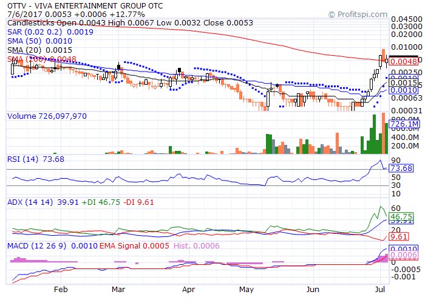This screenshot has height=303, width=425.
Task: Click the EMA Signal 0.0005 label
Action: pos(134,245)
